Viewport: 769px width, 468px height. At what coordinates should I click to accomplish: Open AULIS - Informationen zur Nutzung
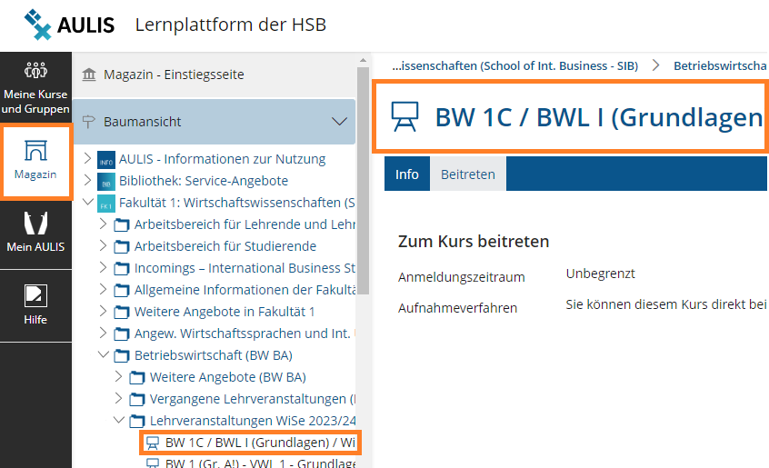[222, 159]
